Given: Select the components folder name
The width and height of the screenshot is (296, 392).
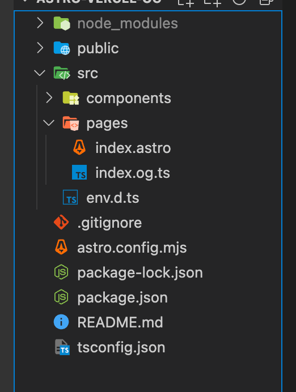Looking at the screenshot, I should (129, 98).
